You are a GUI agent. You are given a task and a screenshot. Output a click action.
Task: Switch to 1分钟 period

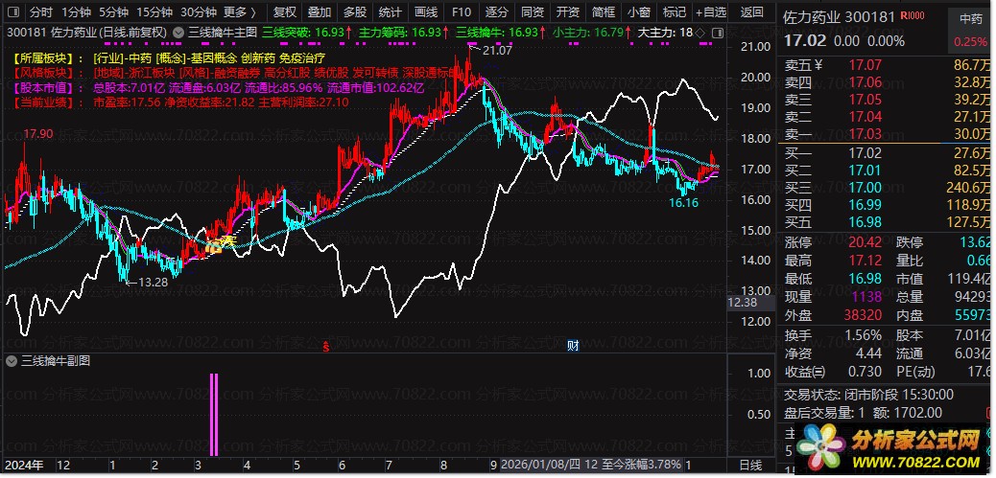(x=78, y=12)
